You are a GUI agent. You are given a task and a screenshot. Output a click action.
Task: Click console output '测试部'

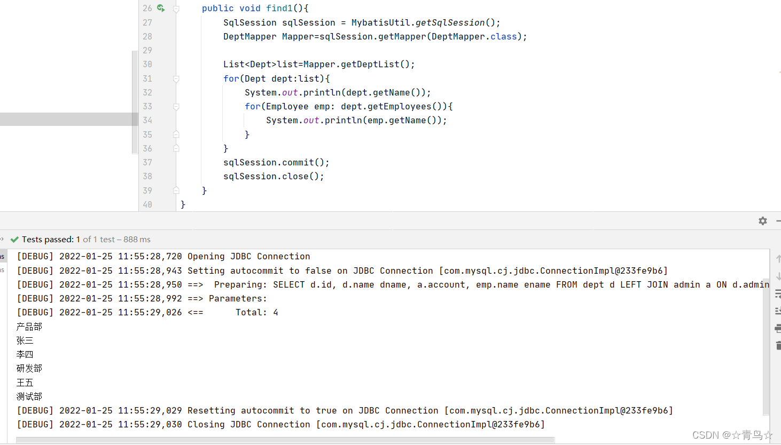tap(29, 396)
